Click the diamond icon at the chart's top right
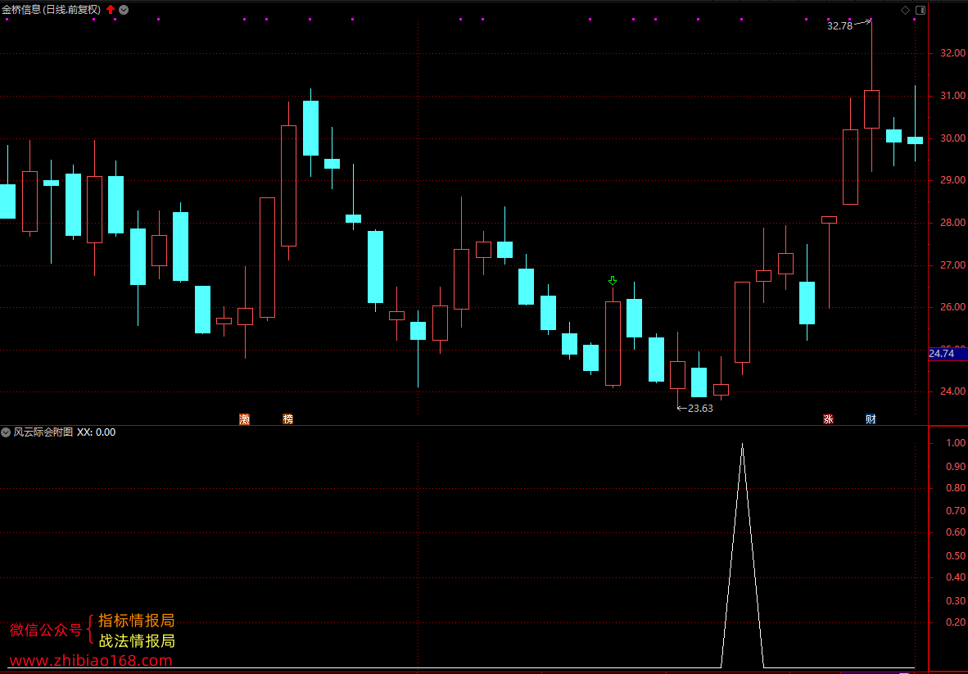The width and height of the screenshot is (968, 674). point(905,10)
